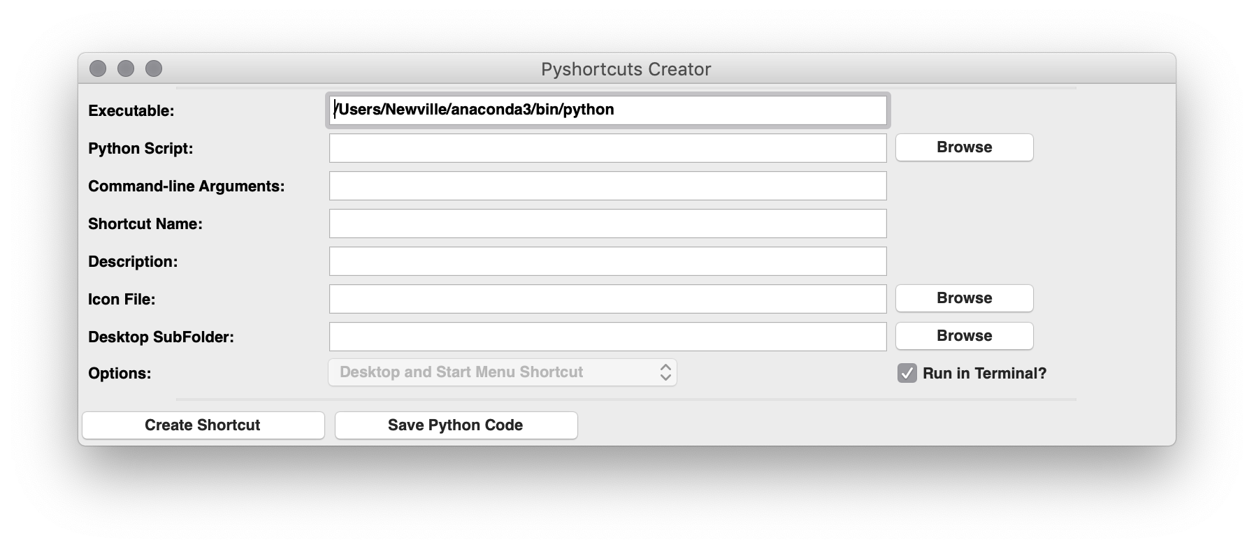This screenshot has height=549, width=1254.
Task: Click the Options: label
Action: (x=120, y=374)
